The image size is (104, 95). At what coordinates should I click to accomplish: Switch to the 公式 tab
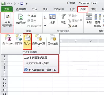pos(72,9)
